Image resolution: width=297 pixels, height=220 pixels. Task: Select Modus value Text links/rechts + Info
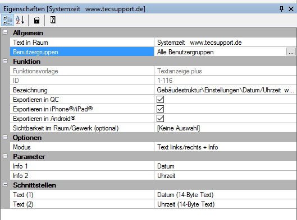click(x=225, y=147)
